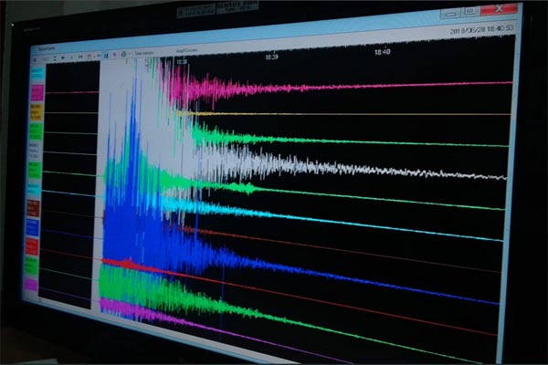Click the 18:40 time marker
548x365 pixels.
point(382,52)
